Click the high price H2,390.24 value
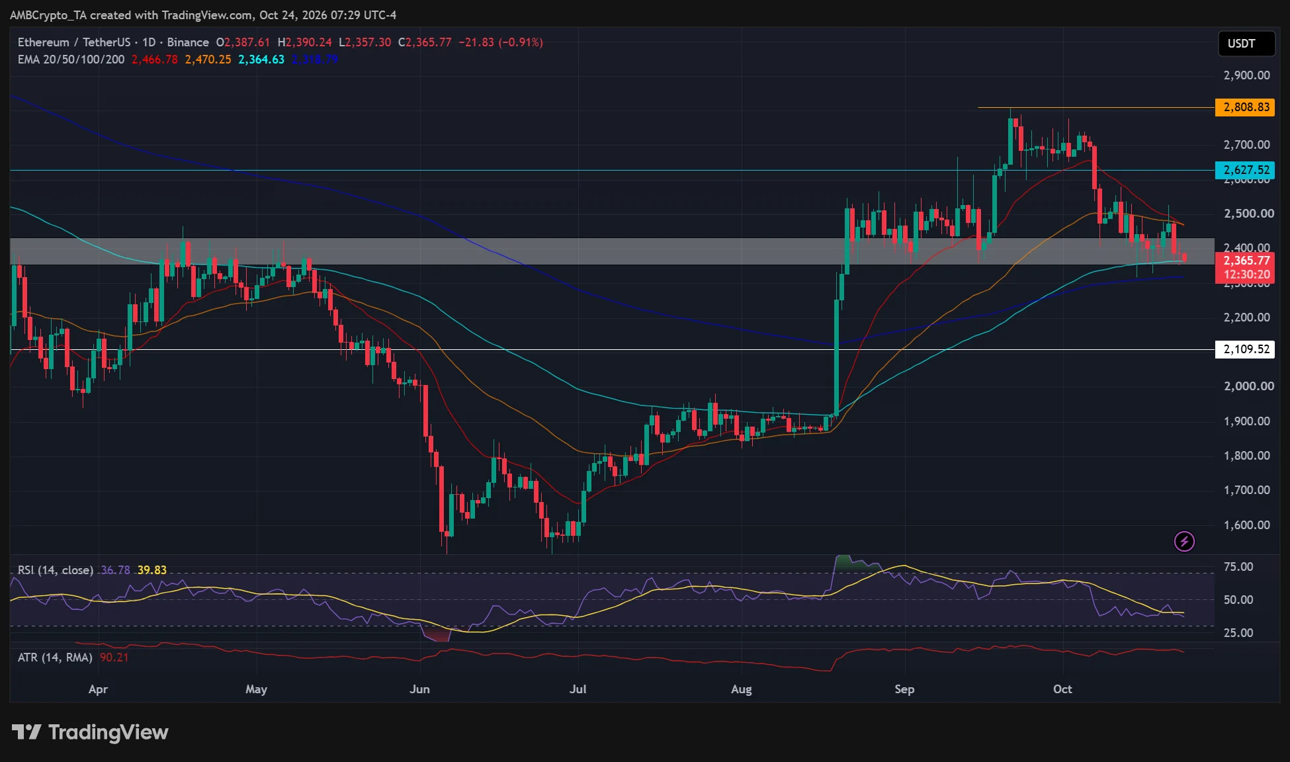 pos(304,42)
